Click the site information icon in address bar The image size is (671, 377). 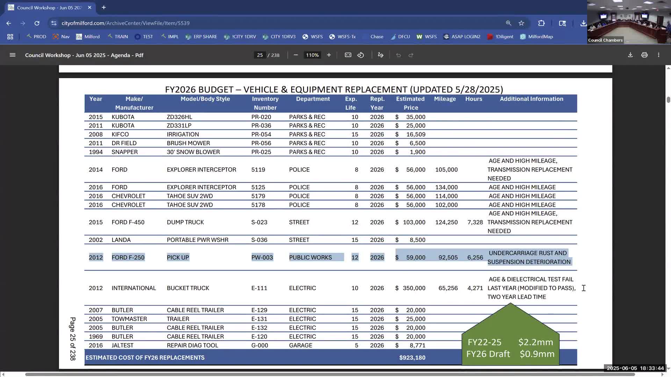point(53,23)
